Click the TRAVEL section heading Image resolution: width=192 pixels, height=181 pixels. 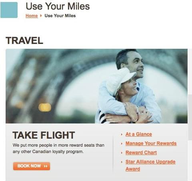pyautogui.click(x=24, y=40)
